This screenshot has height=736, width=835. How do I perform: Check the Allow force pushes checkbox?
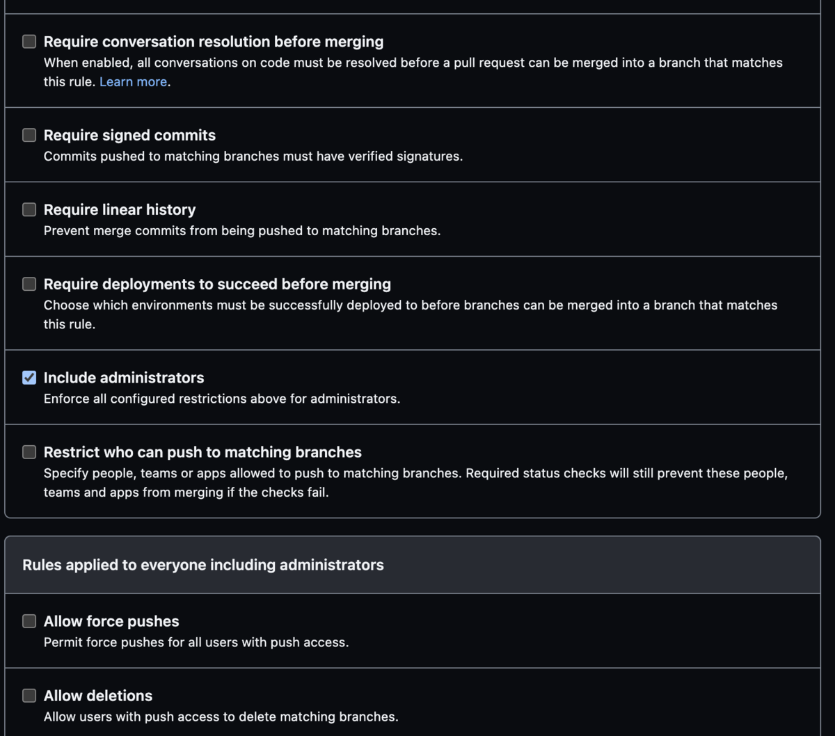pos(29,621)
